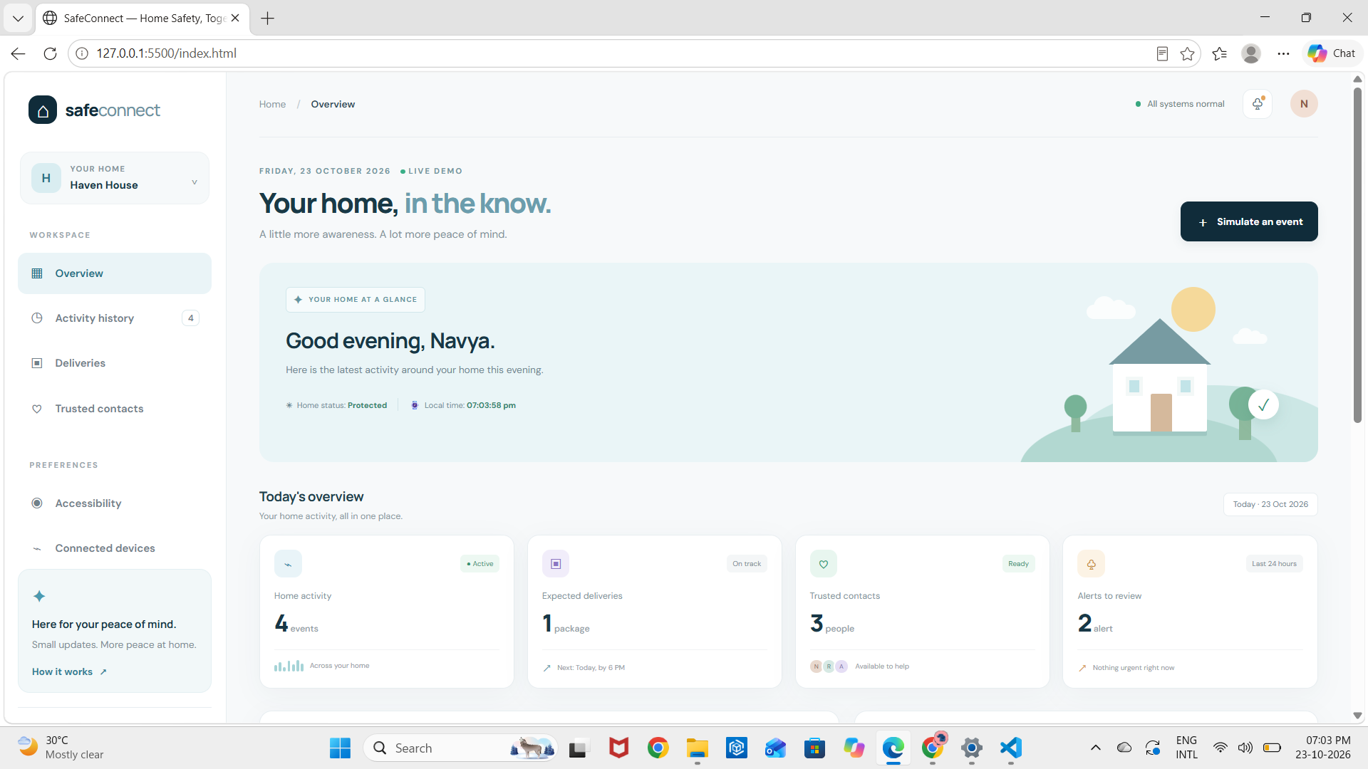Go to Home breadcrumb link
Image resolution: width=1368 pixels, height=769 pixels.
coord(272,104)
